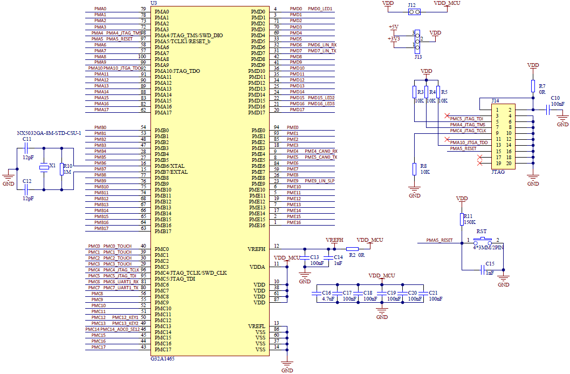Click the NX5032GA-8M-STD-CSU-1 crystal part label
The image size is (570, 374).
50,133
